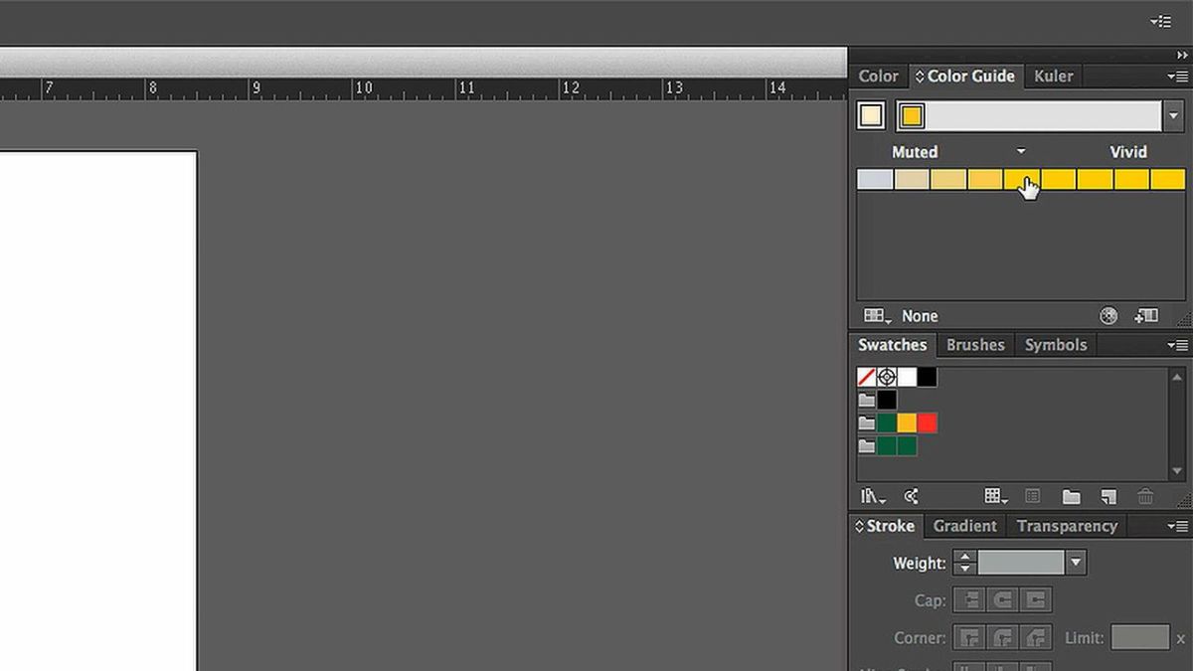The image size is (1193, 671).
Task: Switch to the Gradient tab
Action: (x=964, y=526)
